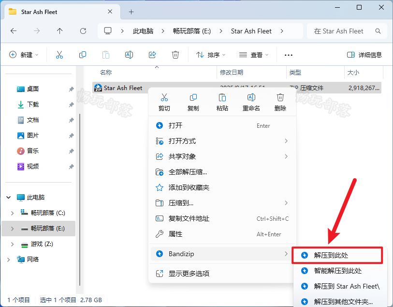Expand the 共享对象 submenu

286,156
